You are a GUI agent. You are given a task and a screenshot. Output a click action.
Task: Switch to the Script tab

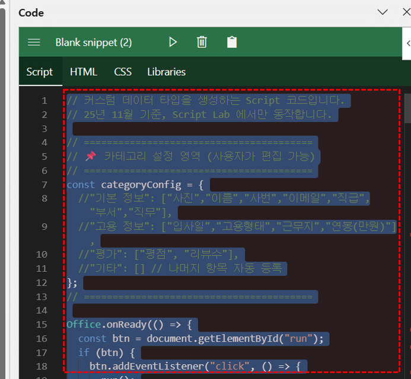[x=40, y=72]
